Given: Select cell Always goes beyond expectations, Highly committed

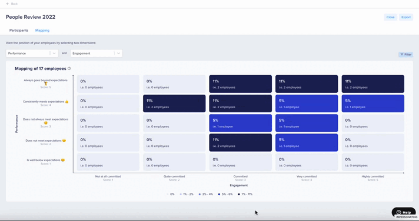Looking at the screenshot, I should [x=373, y=84].
